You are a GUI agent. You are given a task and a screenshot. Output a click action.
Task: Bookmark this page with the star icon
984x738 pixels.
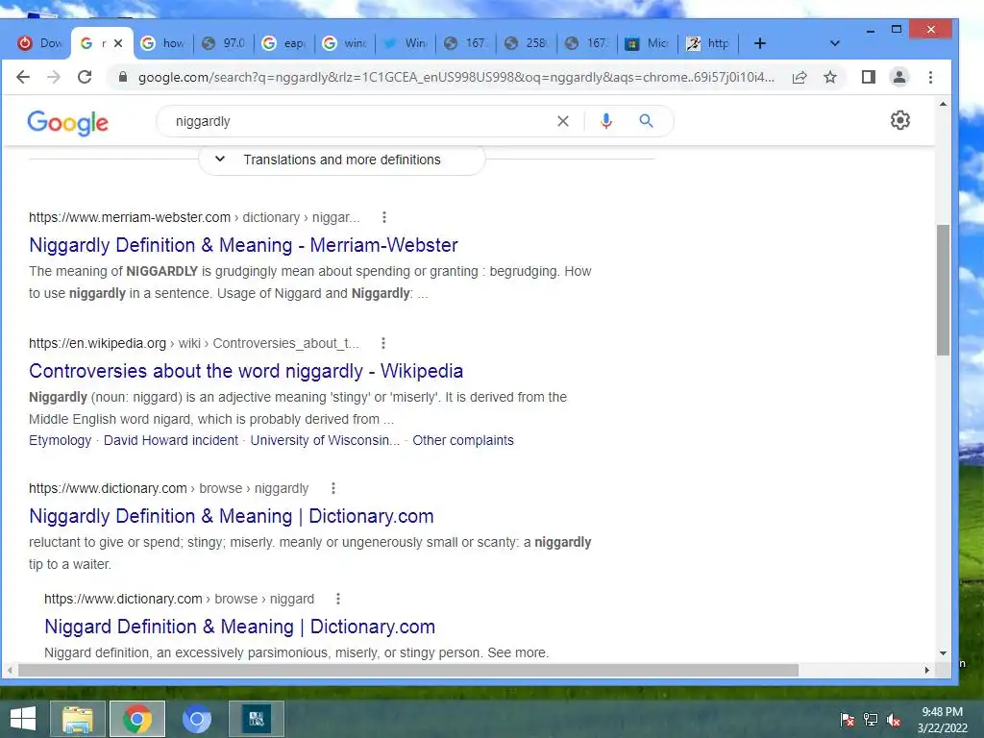point(830,77)
